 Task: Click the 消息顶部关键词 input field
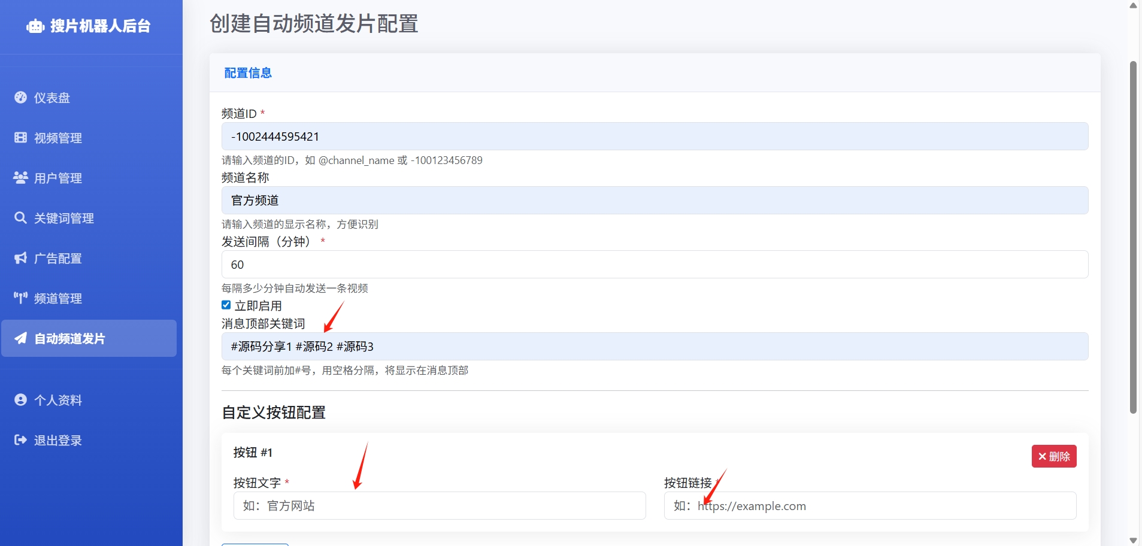pyautogui.click(x=654, y=347)
